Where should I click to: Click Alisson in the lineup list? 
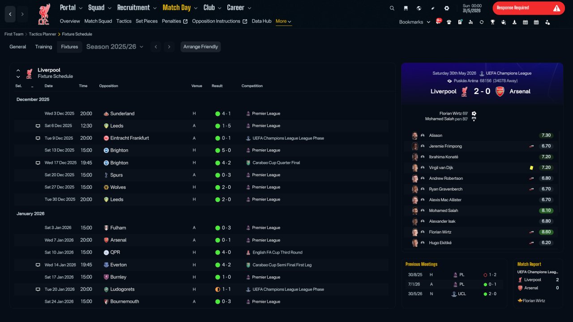pyautogui.click(x=436, y=136)
